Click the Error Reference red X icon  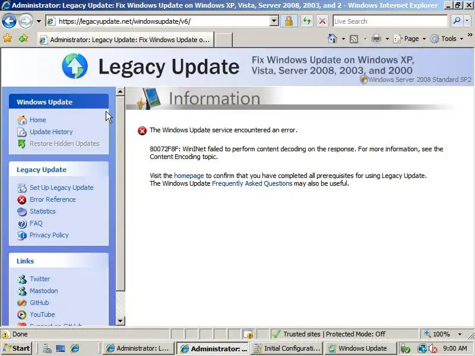22,200
